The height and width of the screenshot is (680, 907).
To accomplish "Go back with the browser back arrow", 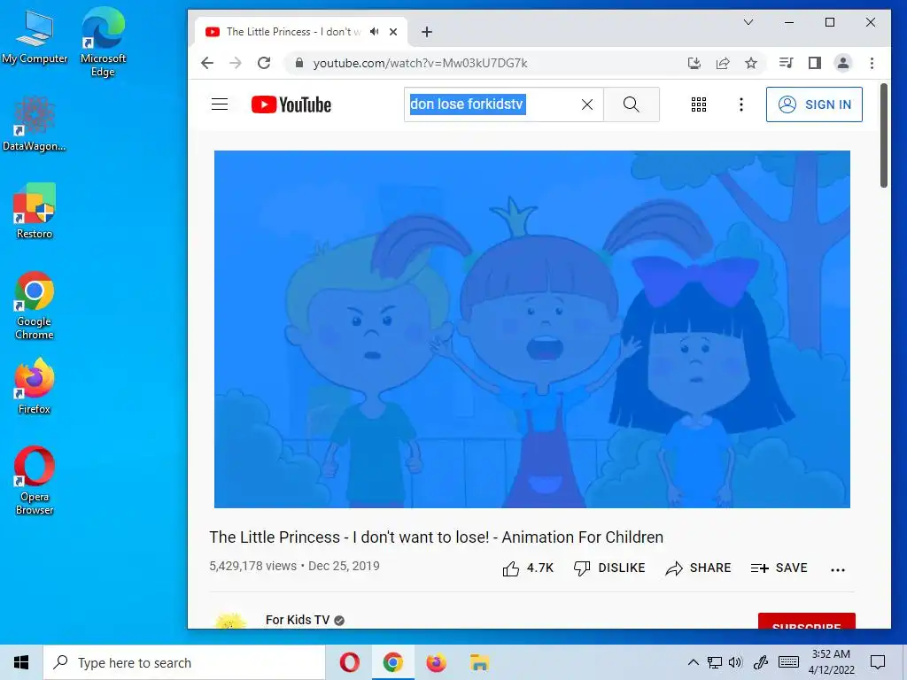I will [x=207, y=63].
